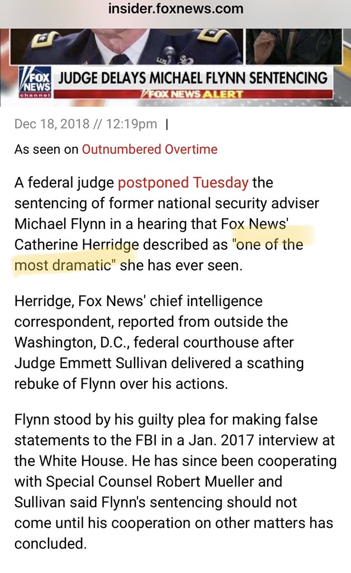Click the 'Judge Delays Michael Flynn Sentencing' headline banner

point(193,77)
